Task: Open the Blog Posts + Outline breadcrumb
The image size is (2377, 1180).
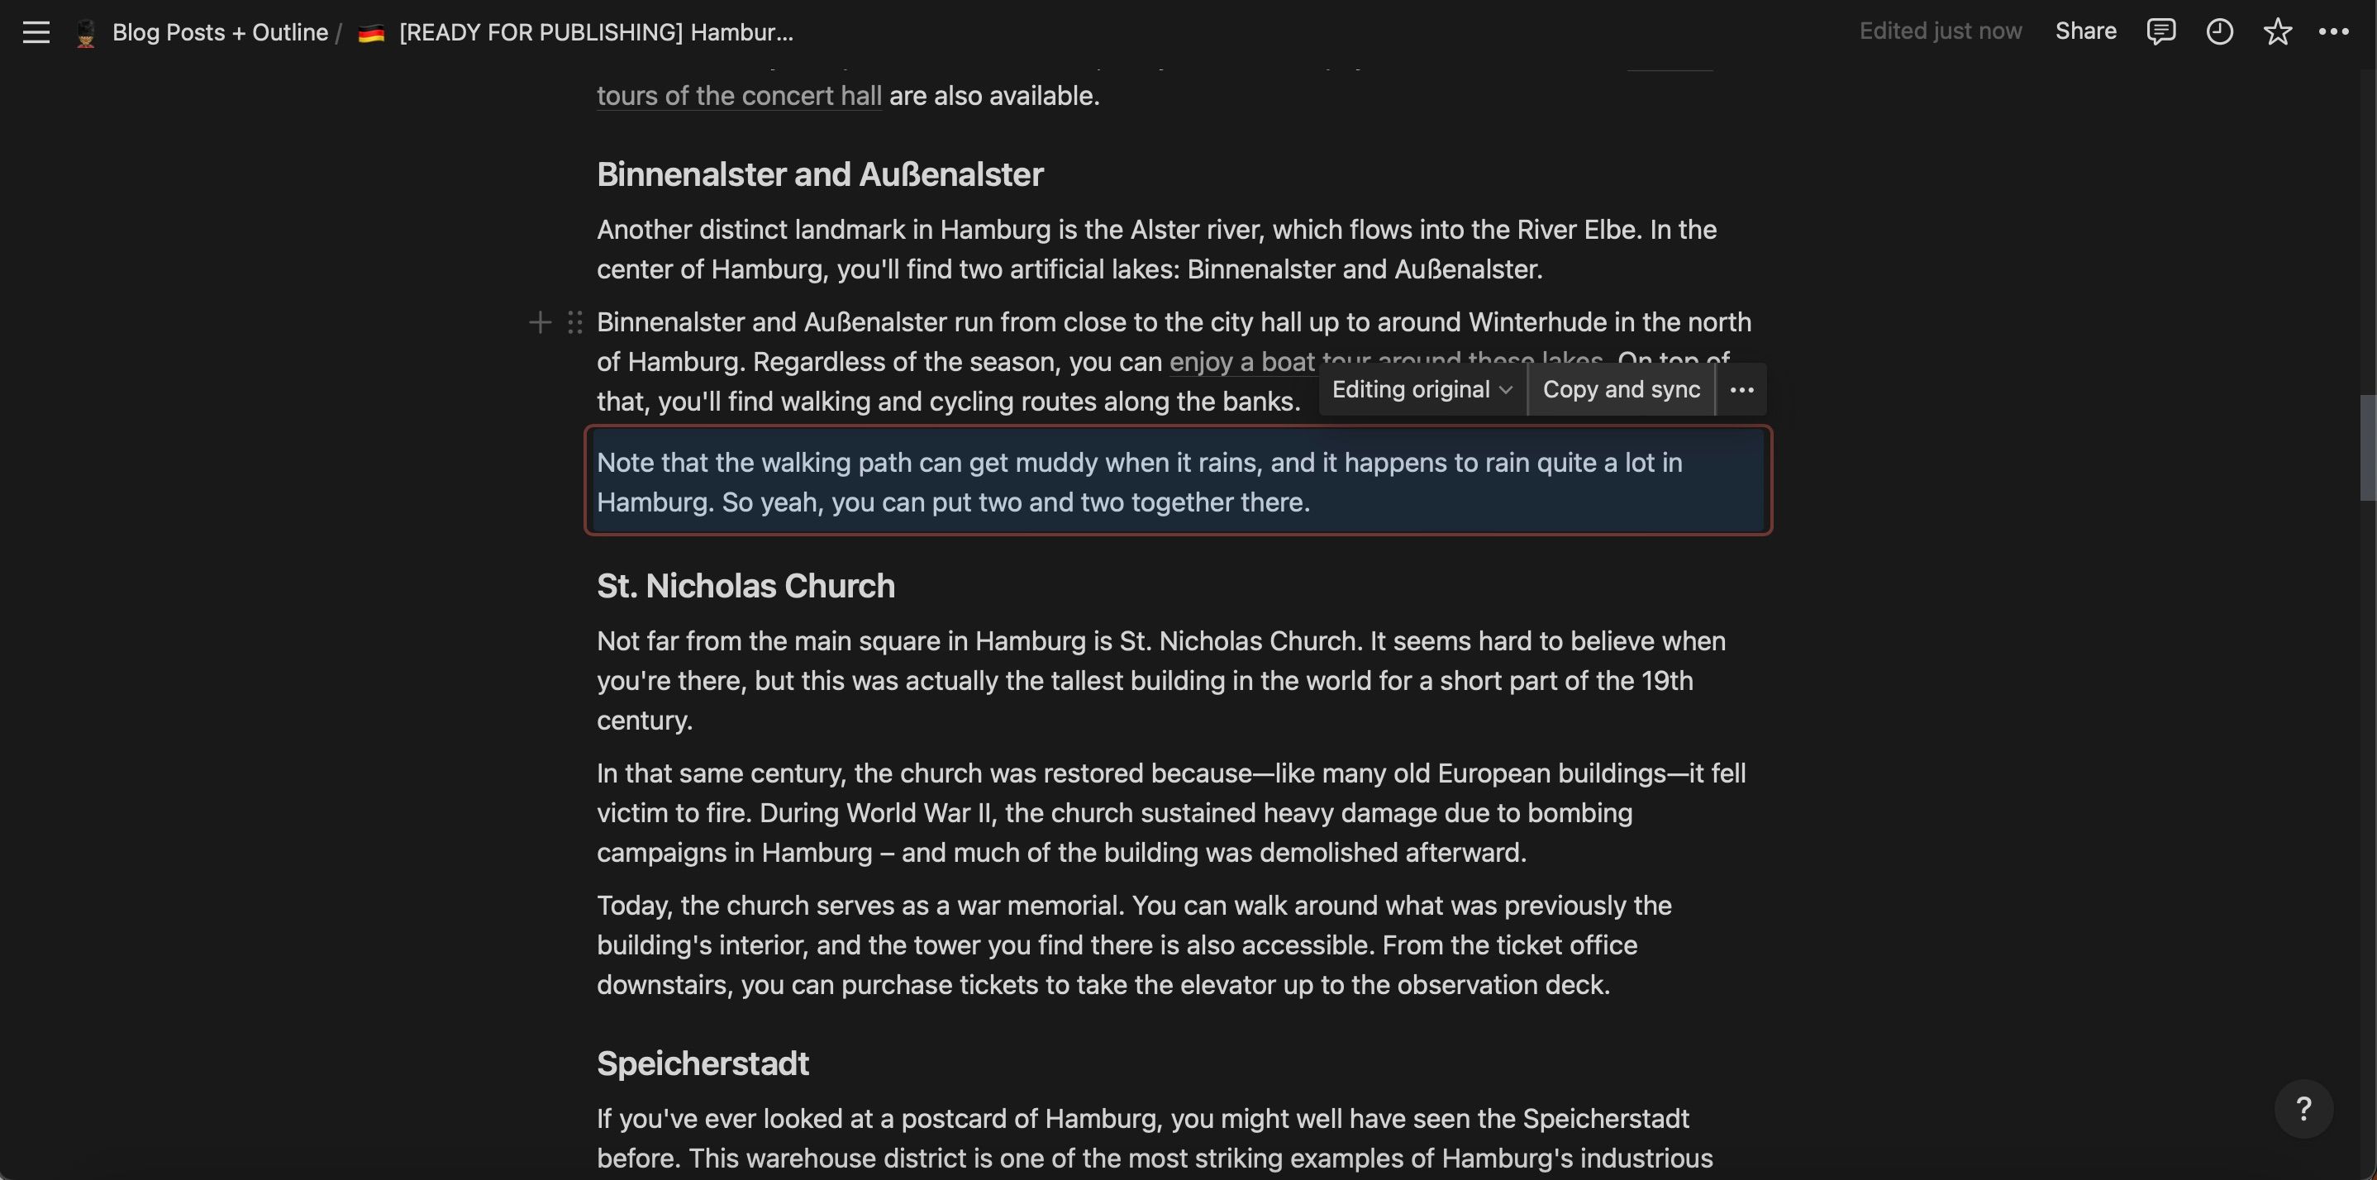Action: [220, 32]
